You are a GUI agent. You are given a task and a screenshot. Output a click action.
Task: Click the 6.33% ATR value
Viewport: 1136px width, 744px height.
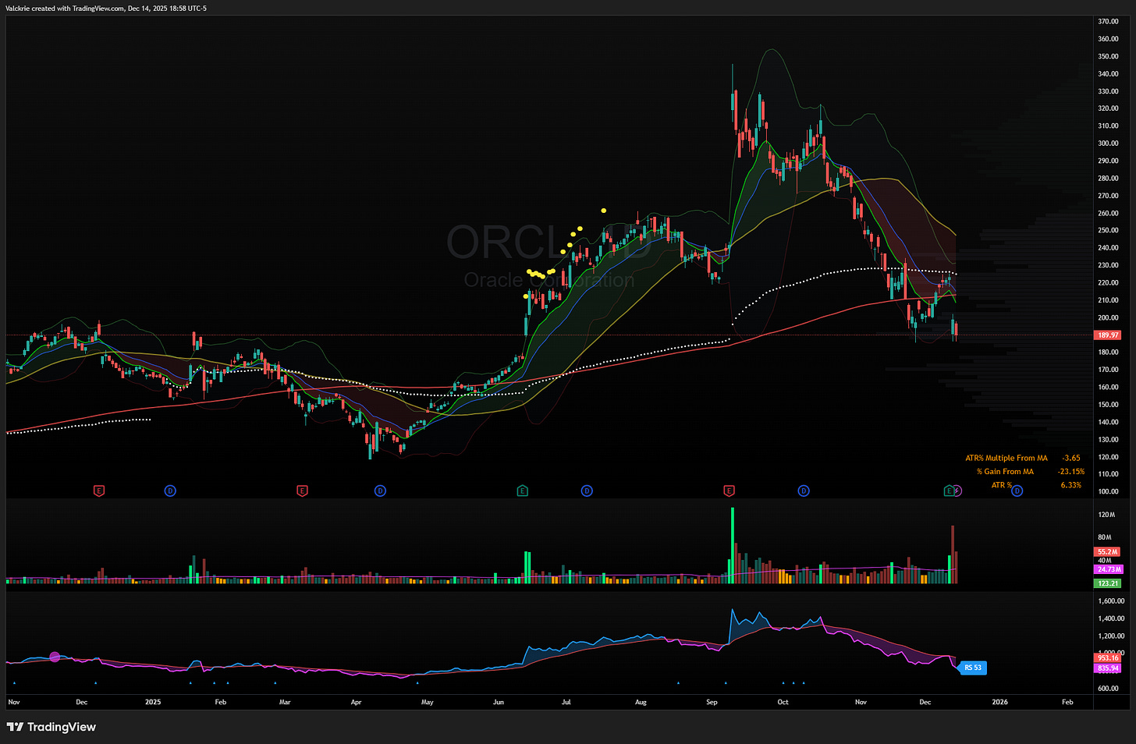click(x=1071, y=485)
